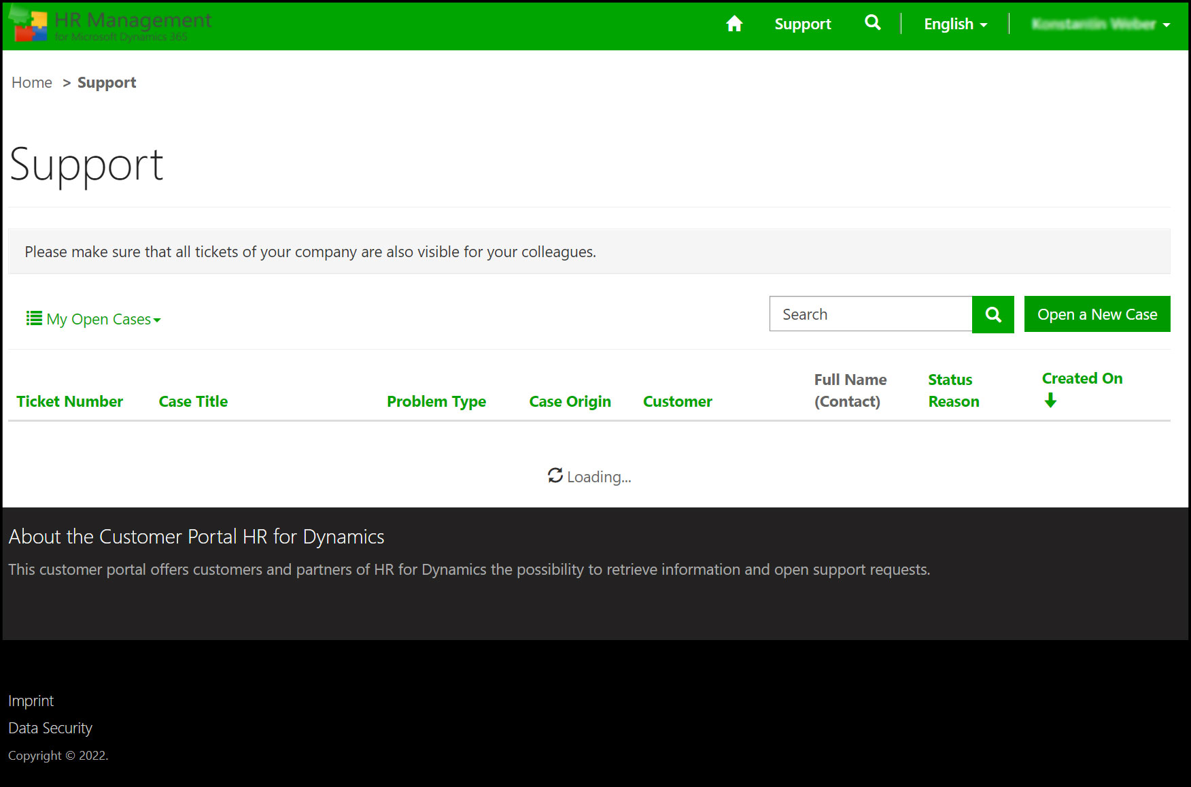Image resolution: width=1191 pixels, height=787 pixels.
Task: Go to Home in the breadcrumb
Action: 32,83
